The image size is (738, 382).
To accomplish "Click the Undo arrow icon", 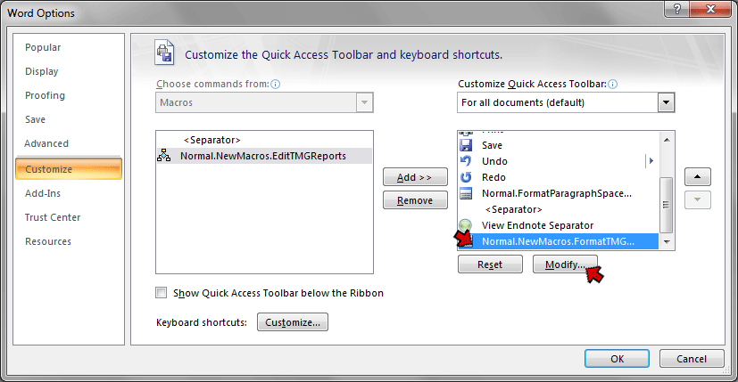I will click(466, 161).
